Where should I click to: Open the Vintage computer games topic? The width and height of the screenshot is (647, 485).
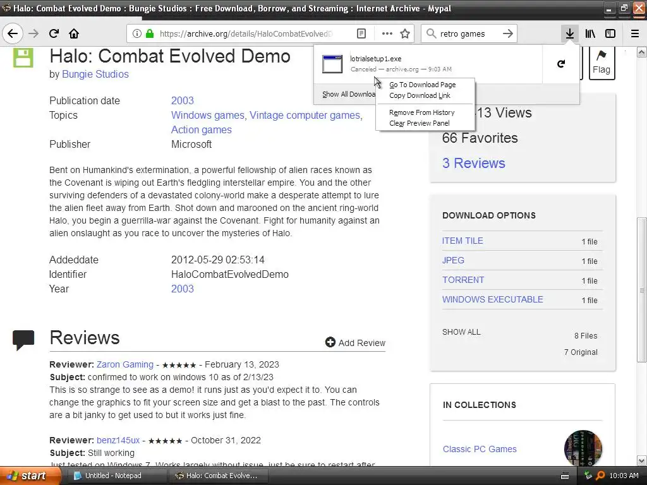305,115
